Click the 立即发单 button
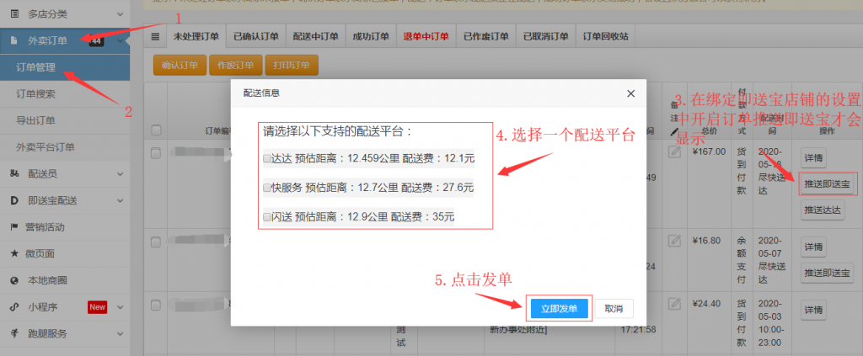The width and height of the screenshot is (863, 356). coord(559,309)
